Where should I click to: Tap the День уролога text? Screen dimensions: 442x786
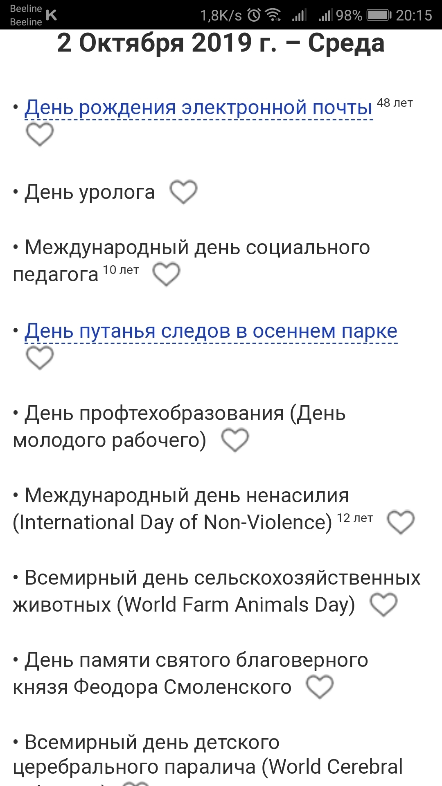coord(90,192)
